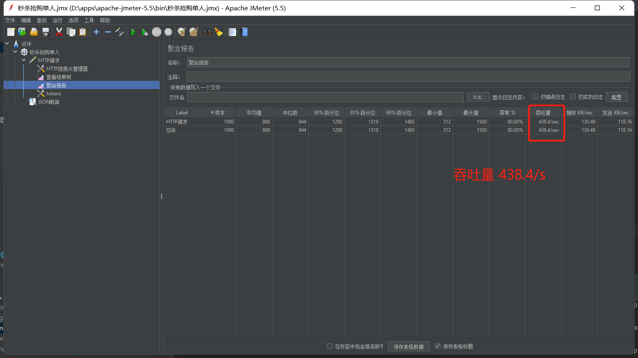638x358 pixels.
Task: Save the test plan with floppy icon
Action: tap(46, 32)
